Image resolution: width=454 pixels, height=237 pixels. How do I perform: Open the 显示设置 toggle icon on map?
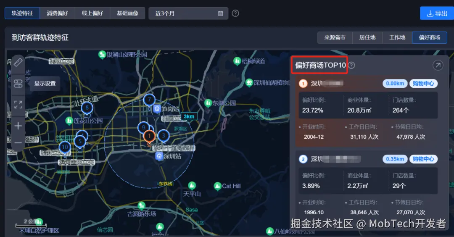click(x=18, y=84)
